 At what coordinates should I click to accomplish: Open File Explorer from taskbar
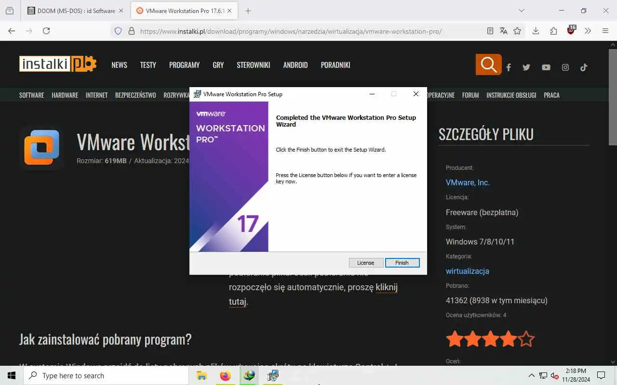(x=201, y=376)
